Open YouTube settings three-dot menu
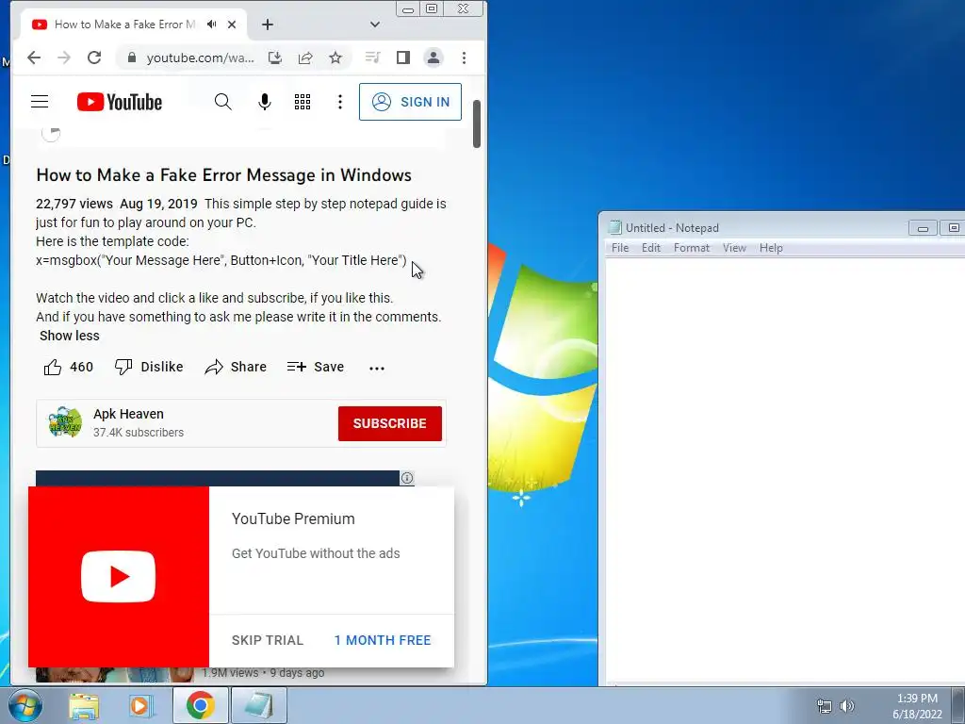 tap(339, 102)
